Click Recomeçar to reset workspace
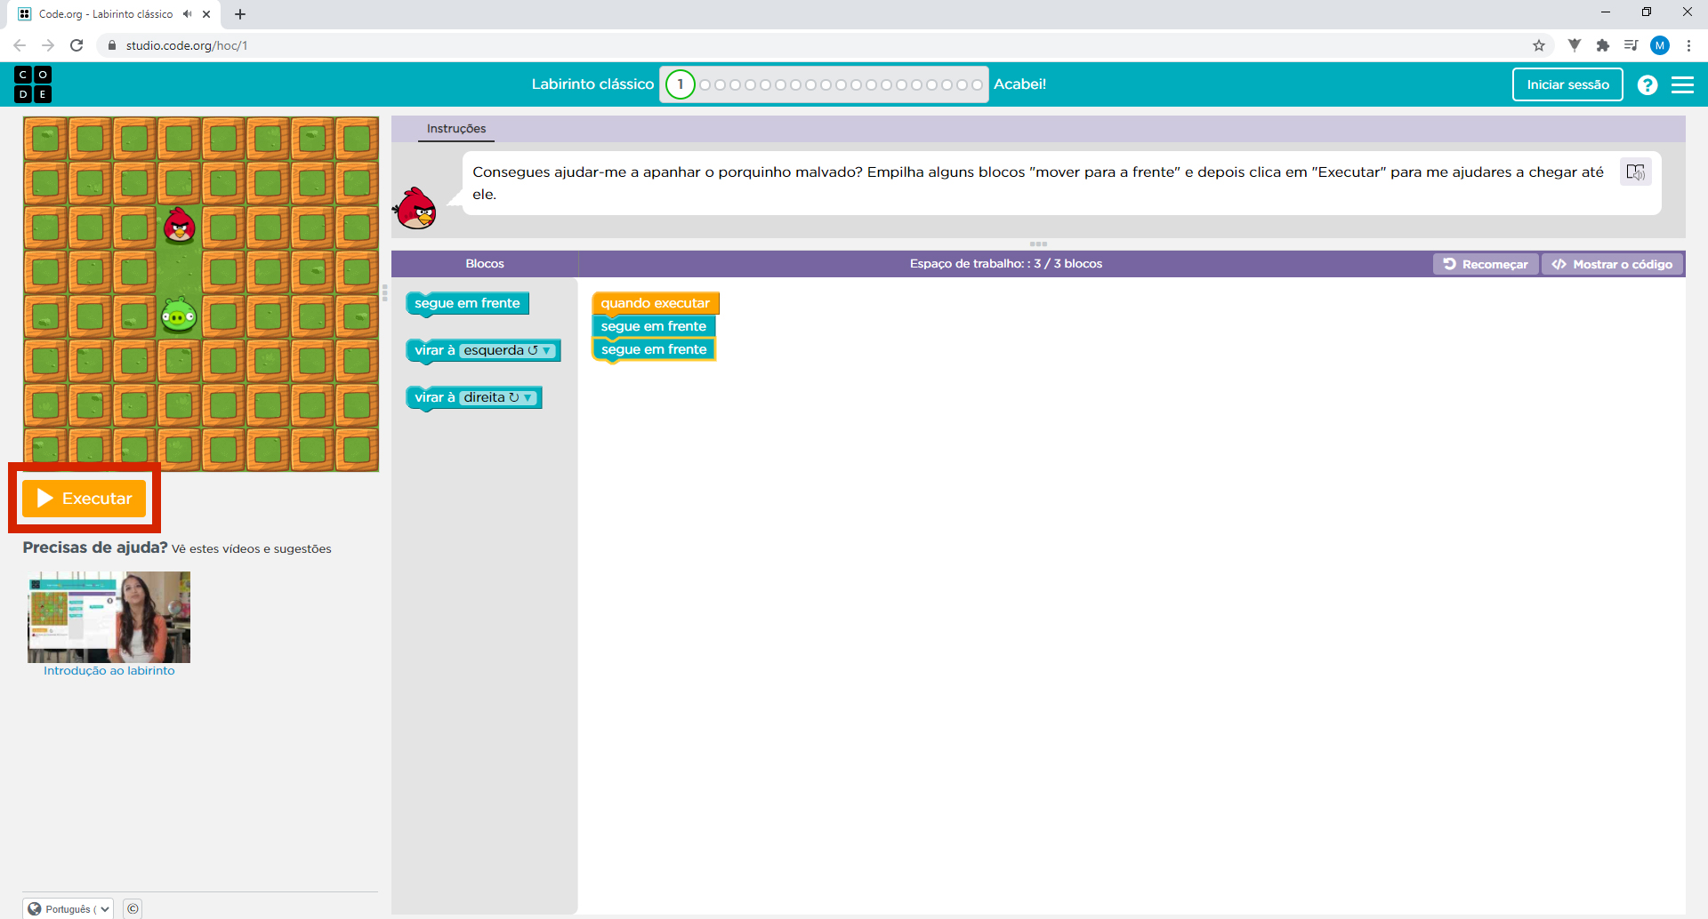Screen dimensions: 1708x919 pyautogui.click(x=1486, y=264)
